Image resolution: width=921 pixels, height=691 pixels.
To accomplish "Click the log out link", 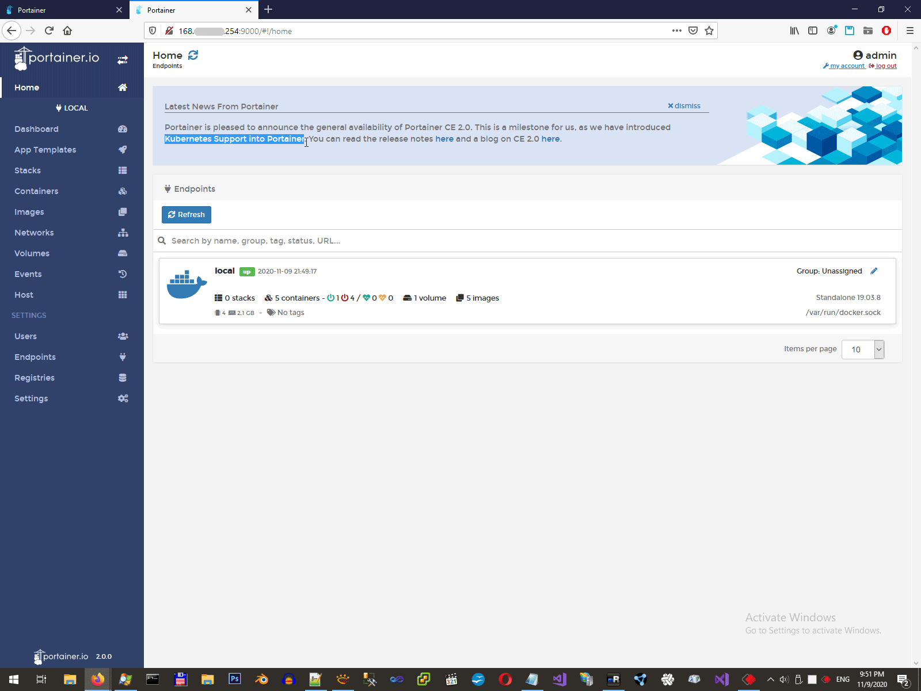I will 883,66.
